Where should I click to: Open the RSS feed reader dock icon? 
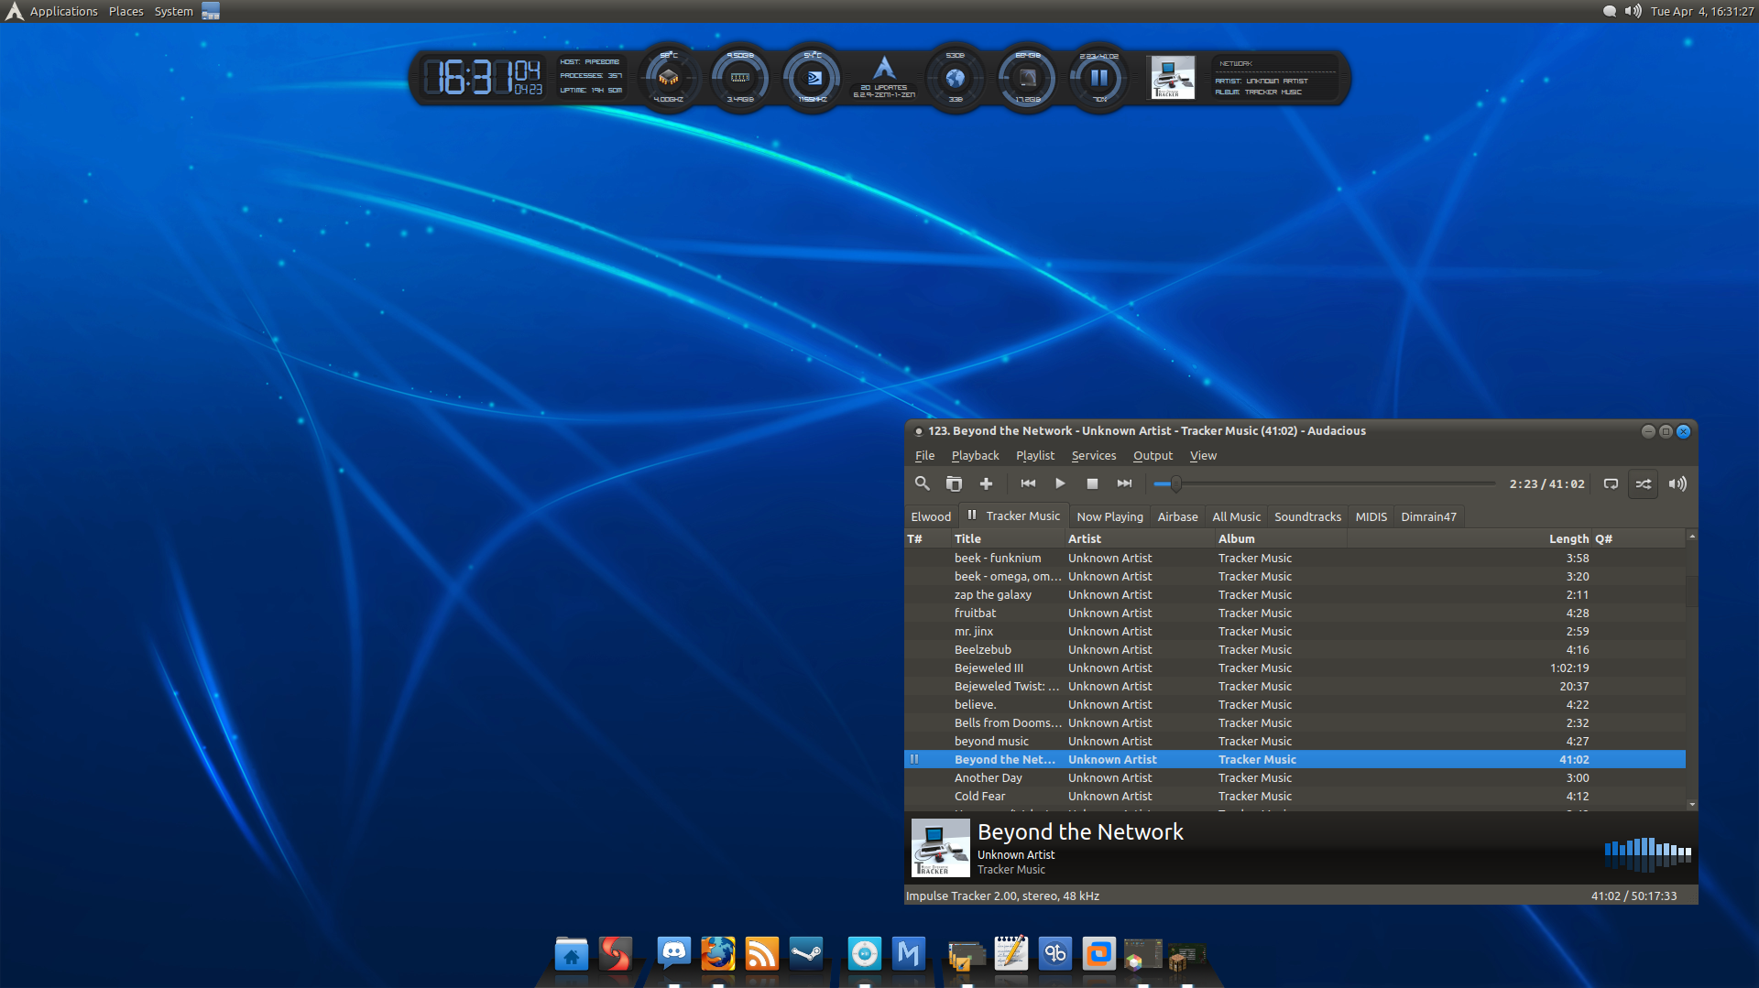click(x=762, y=953)
